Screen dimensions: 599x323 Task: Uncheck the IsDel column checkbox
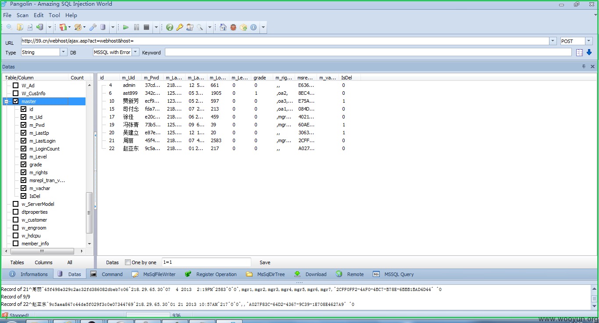24,196
